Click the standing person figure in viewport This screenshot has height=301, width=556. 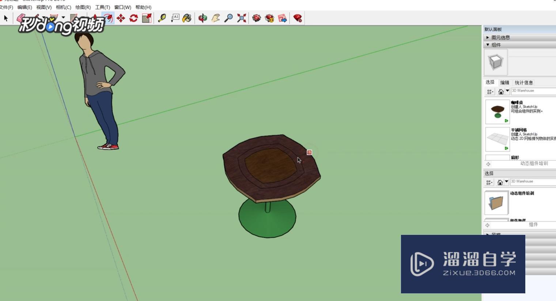click(x=101, y=91)
